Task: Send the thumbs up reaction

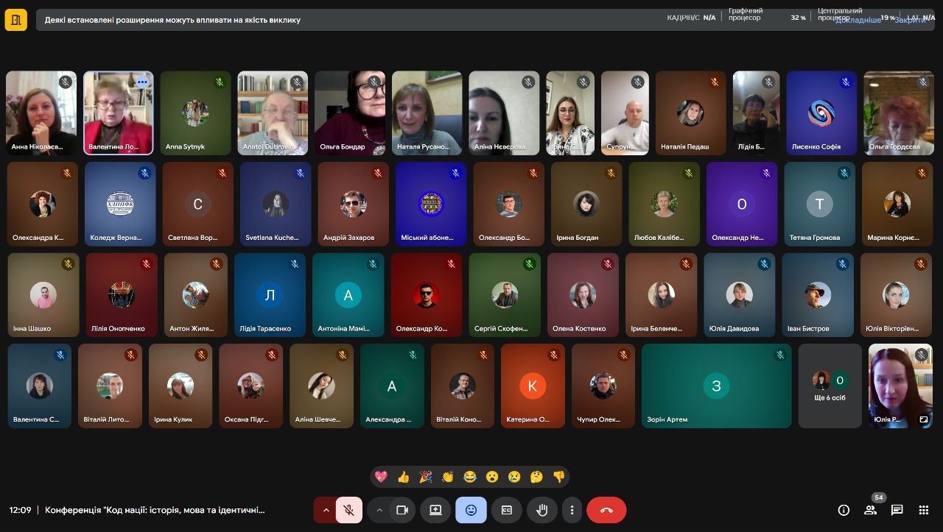Action: click(x=403, y=477)
